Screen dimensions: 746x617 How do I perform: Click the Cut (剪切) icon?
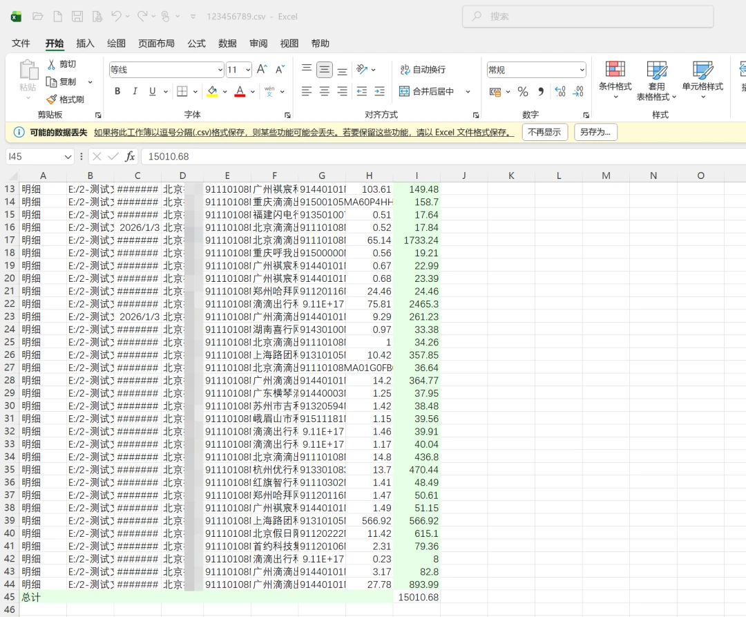(x=54, y=64)
